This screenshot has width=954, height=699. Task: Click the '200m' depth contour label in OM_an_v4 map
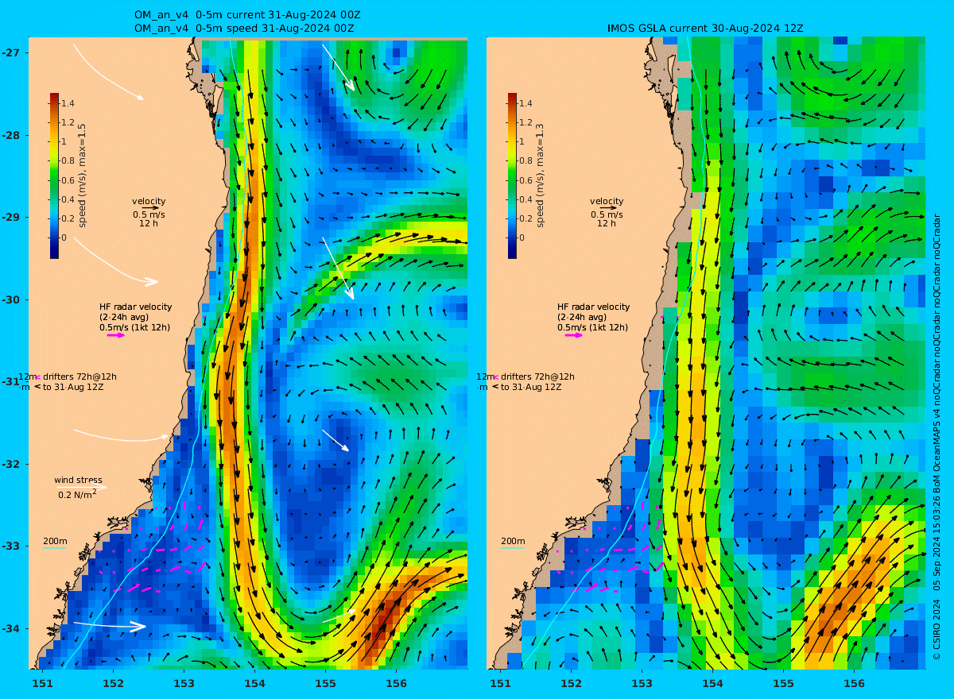[x=55, y=542]
